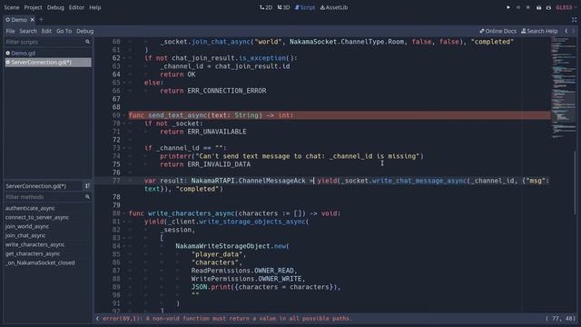Toggle distraction-free mode

(574, 20)
